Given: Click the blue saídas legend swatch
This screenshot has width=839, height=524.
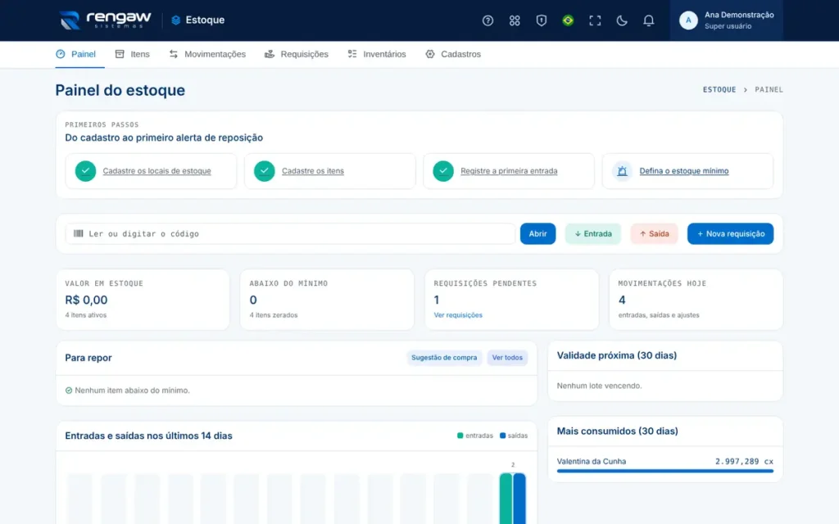Looking at the screenshot, I should click(x=502, y=436).
